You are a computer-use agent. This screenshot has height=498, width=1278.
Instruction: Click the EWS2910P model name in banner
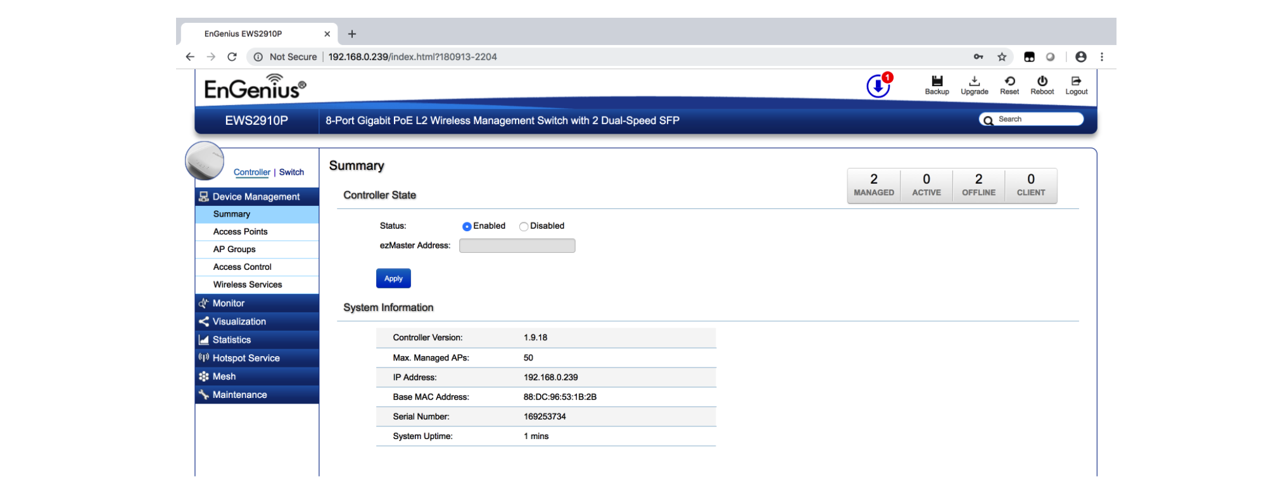(256, 120)
